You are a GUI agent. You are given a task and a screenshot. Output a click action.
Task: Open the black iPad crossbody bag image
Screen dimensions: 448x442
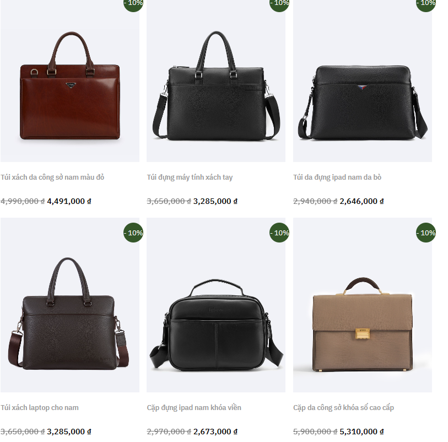(x=362, y=81)
